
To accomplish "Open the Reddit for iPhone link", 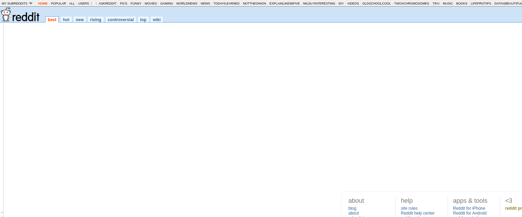I will tap(469, 208).
